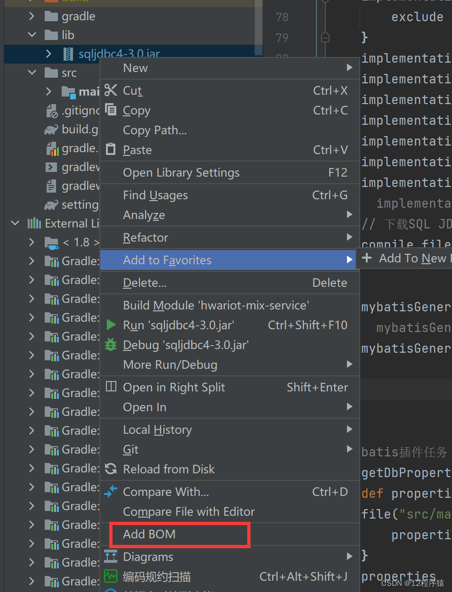This screenshot has height=592, width=452.
Task: Click the Debug bug icon
Action: [112, 345]
